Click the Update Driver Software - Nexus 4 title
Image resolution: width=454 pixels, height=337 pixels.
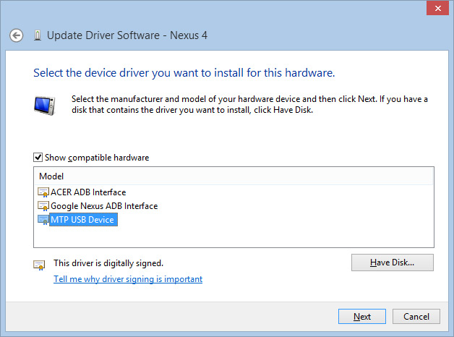[x=127, y=35]
